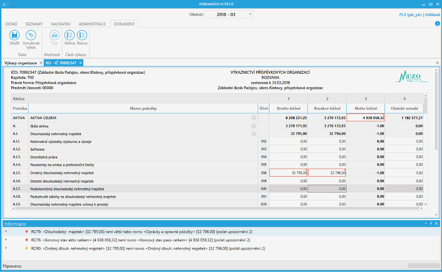Click help icon in Stálá aktiva row
The image size is (442, 272).
click(254, 126)
